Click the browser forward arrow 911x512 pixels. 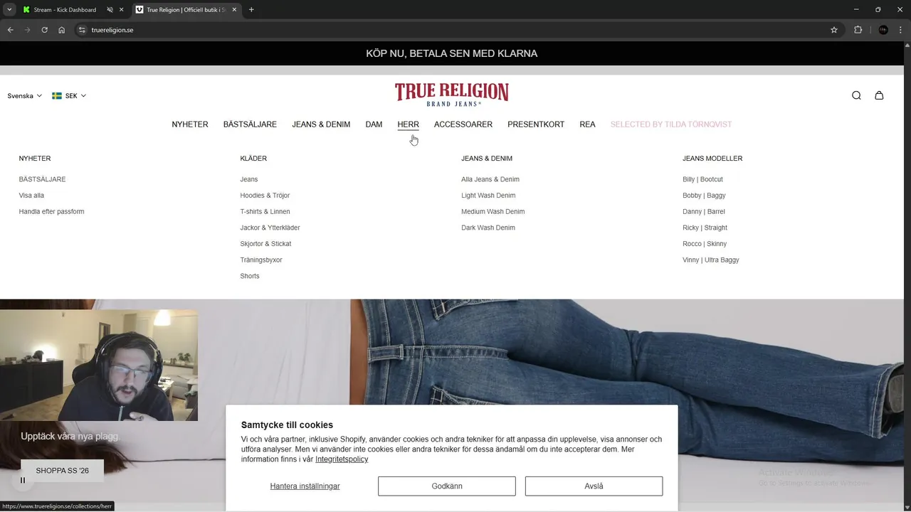coord(28,30)
